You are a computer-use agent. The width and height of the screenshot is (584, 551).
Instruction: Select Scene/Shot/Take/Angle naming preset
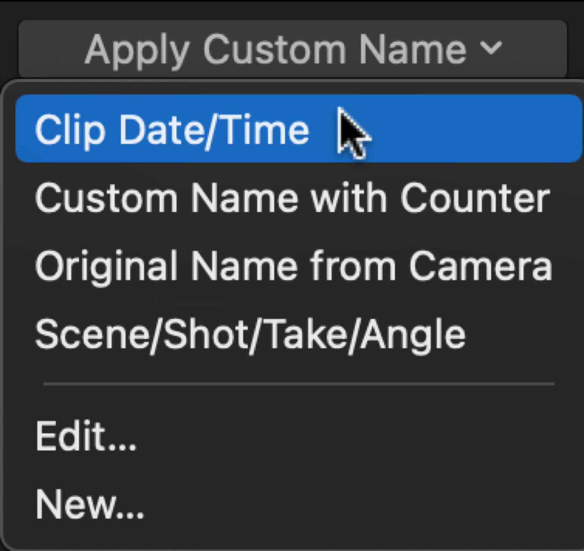click(x=250, y=334)
